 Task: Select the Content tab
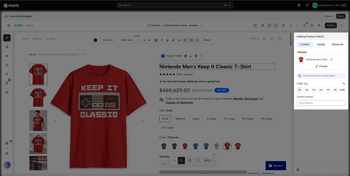coord(305,45)
